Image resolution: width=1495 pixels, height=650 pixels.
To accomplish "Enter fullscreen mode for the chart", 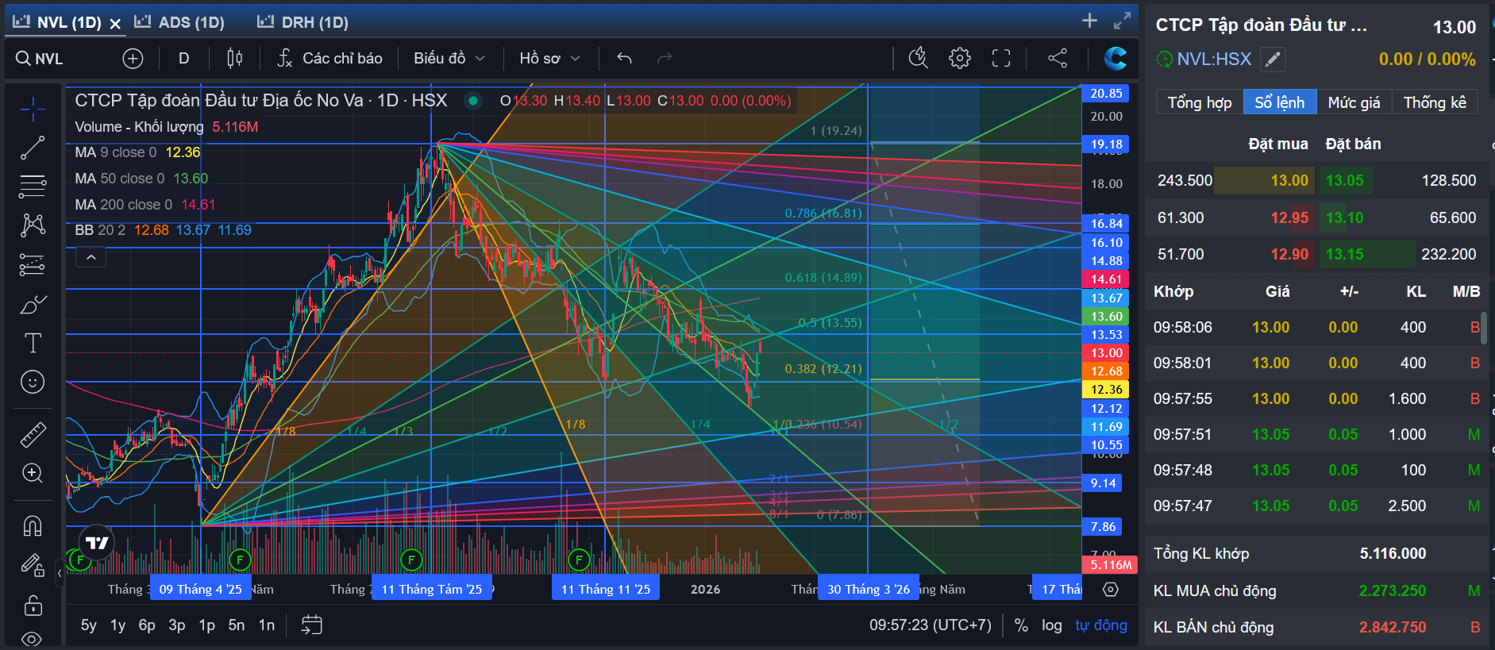I will 1001,58.
